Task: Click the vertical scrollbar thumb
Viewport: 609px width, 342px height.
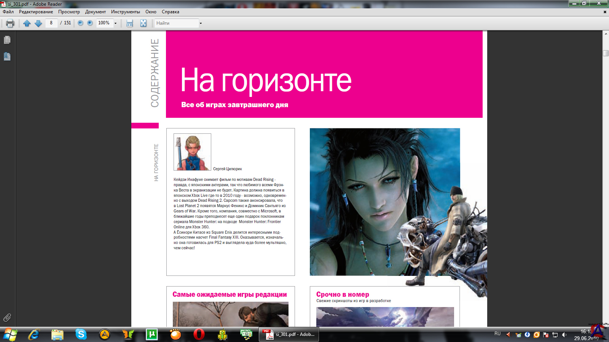Action: click(606, 53)
